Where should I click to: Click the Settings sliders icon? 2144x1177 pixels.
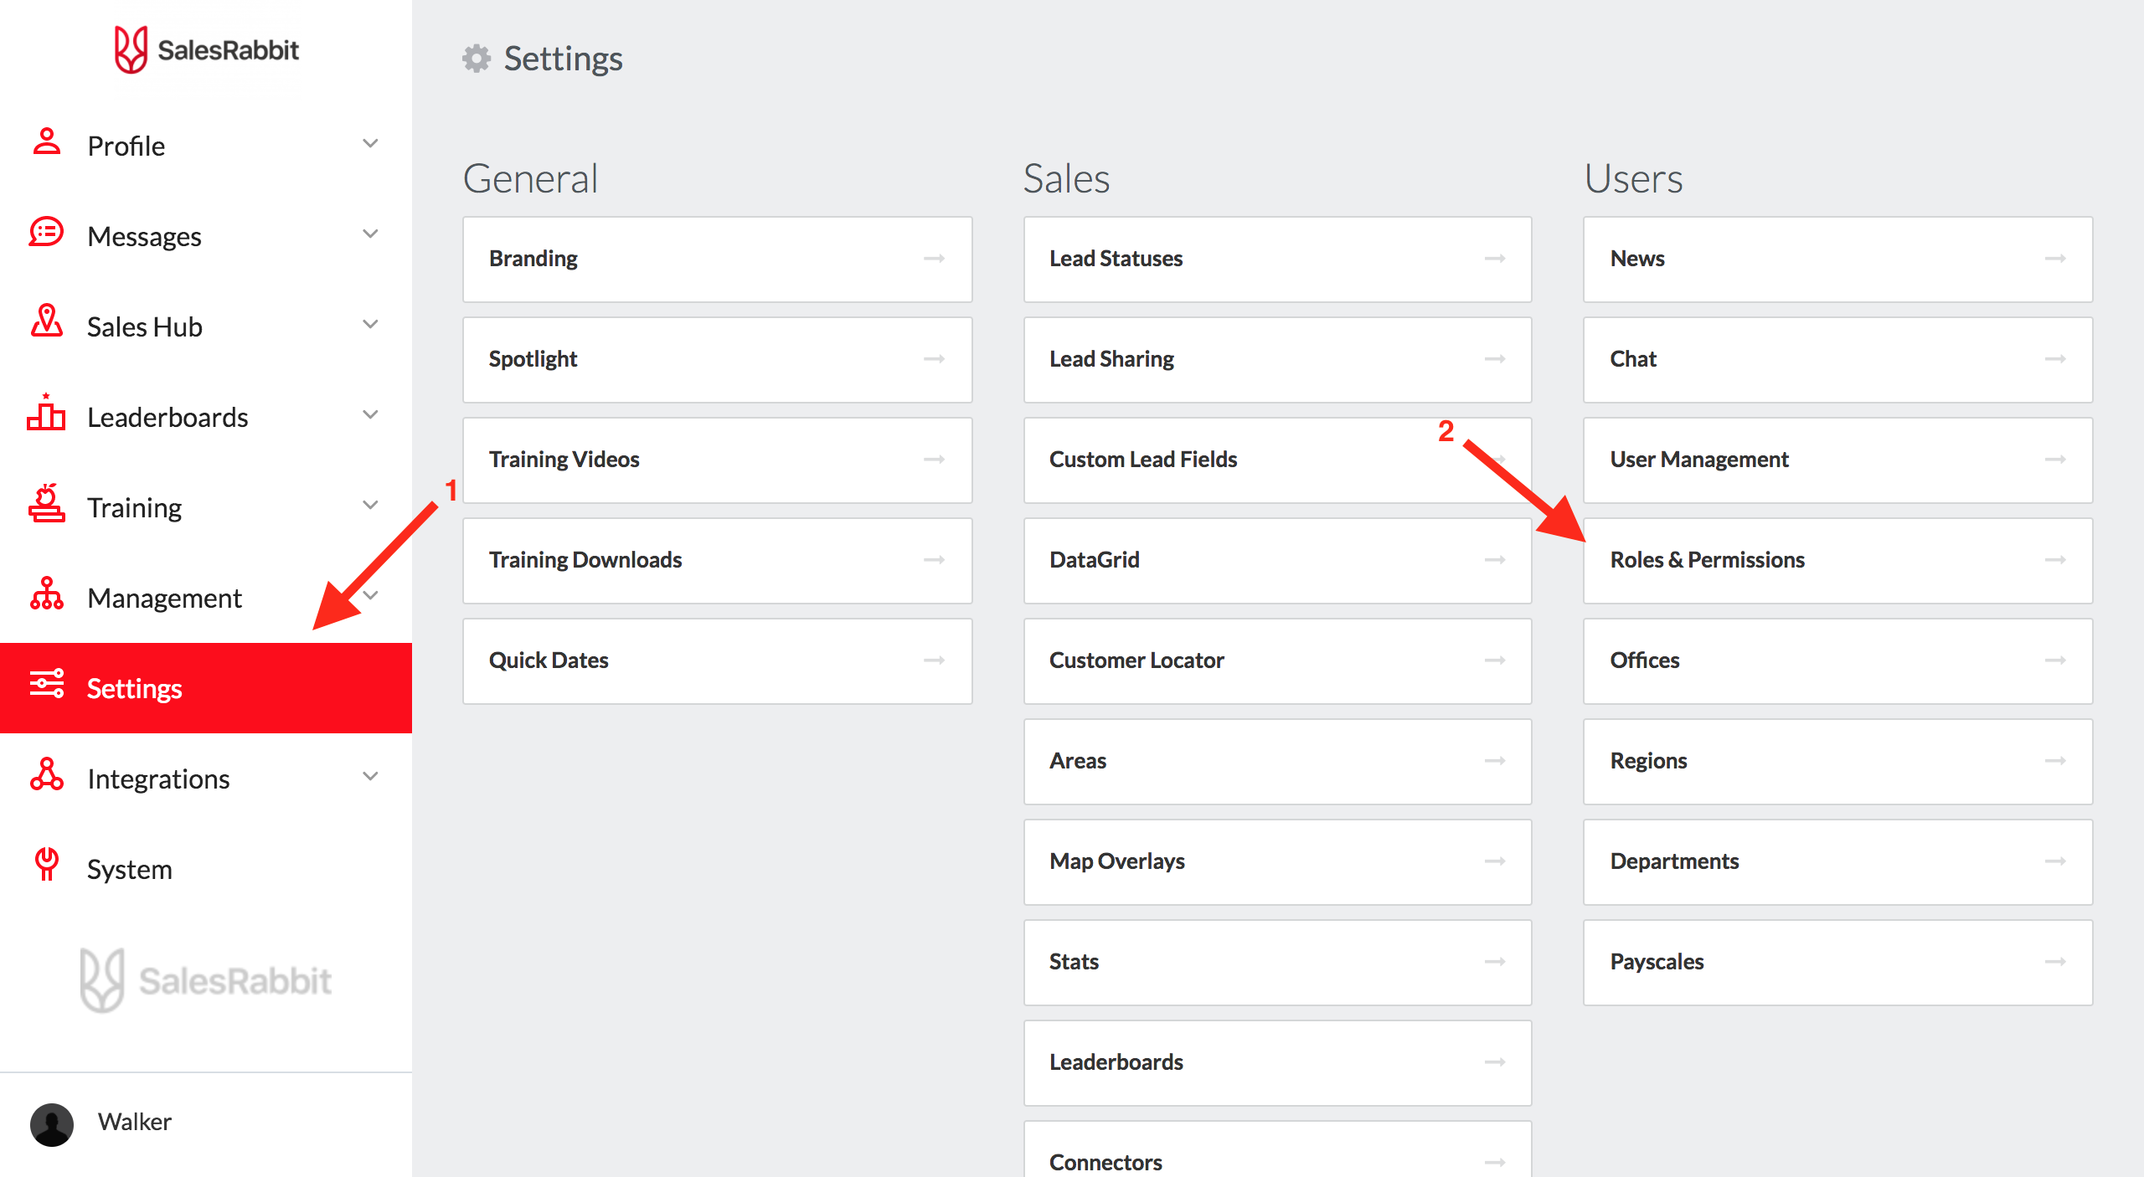[x=46, y=683]
